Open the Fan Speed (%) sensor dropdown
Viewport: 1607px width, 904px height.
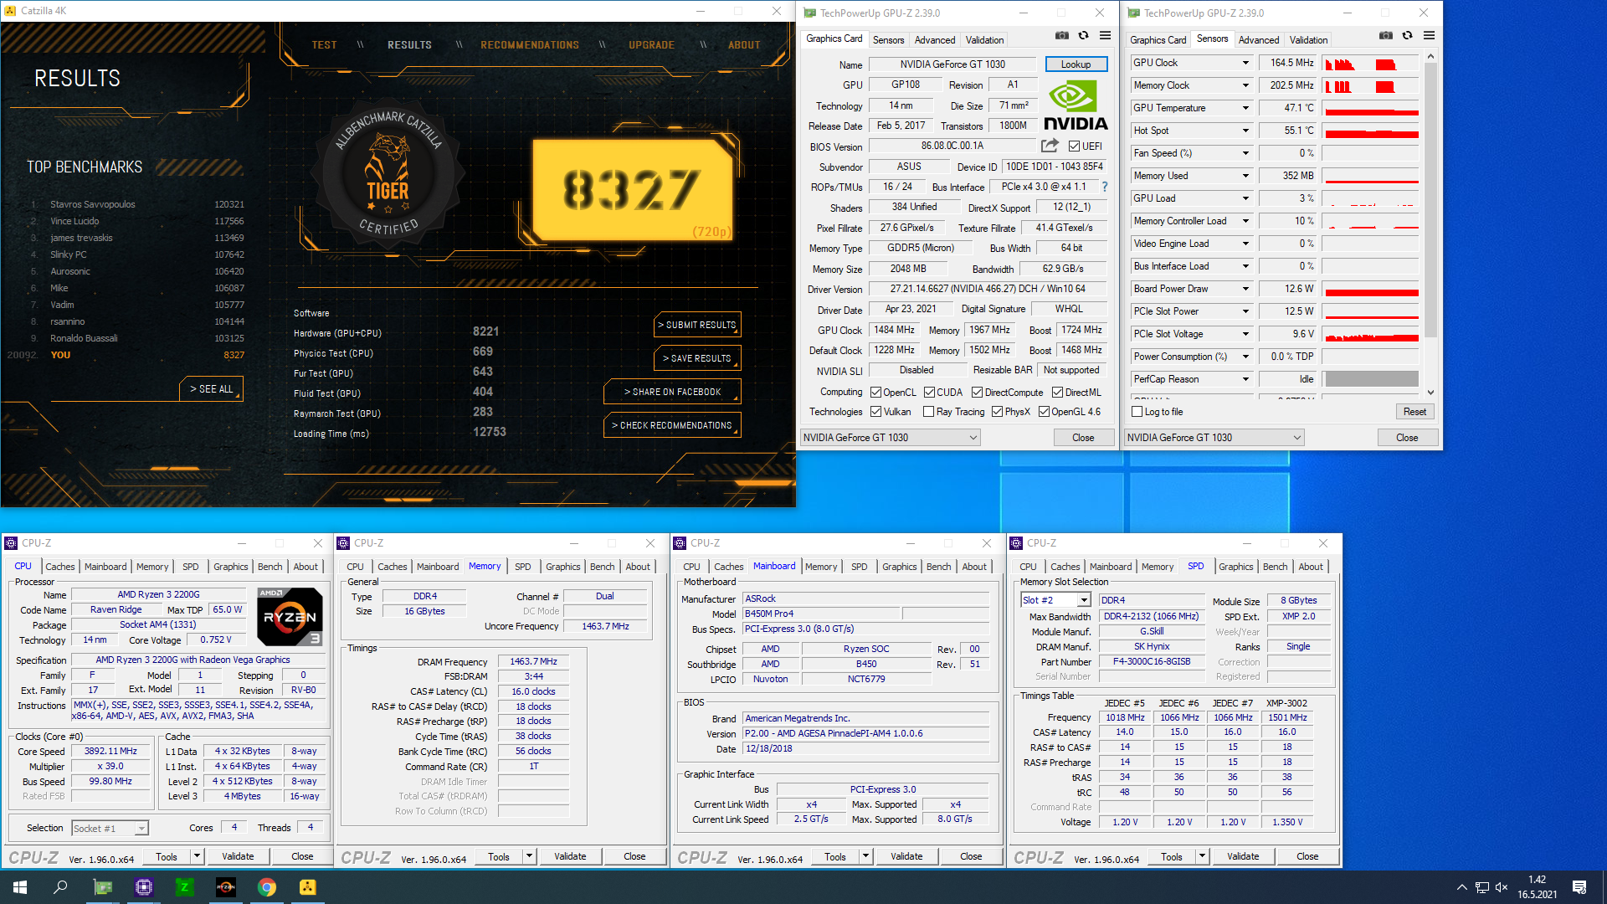(x=1245, y=153)
